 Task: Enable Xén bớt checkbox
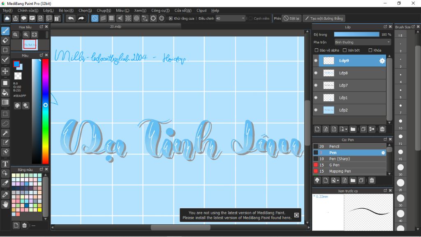(345, 50)
